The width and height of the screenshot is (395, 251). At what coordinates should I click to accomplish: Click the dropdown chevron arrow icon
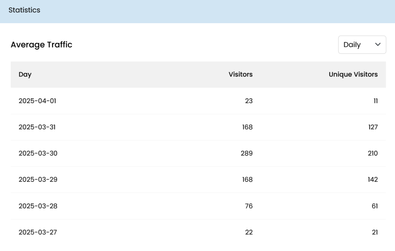pos(378,45)
